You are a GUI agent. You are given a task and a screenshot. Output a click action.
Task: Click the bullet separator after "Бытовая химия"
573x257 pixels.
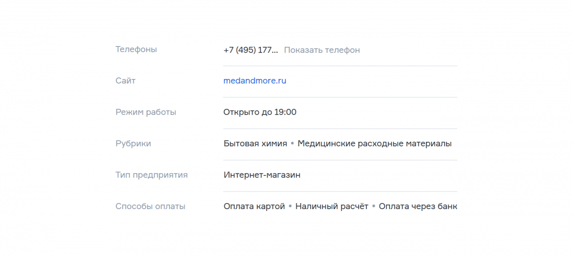point(292,143)
